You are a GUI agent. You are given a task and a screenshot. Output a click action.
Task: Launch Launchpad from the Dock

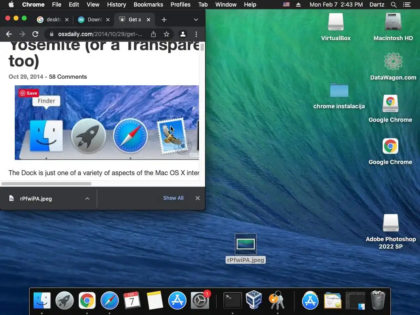pos(64,300)
